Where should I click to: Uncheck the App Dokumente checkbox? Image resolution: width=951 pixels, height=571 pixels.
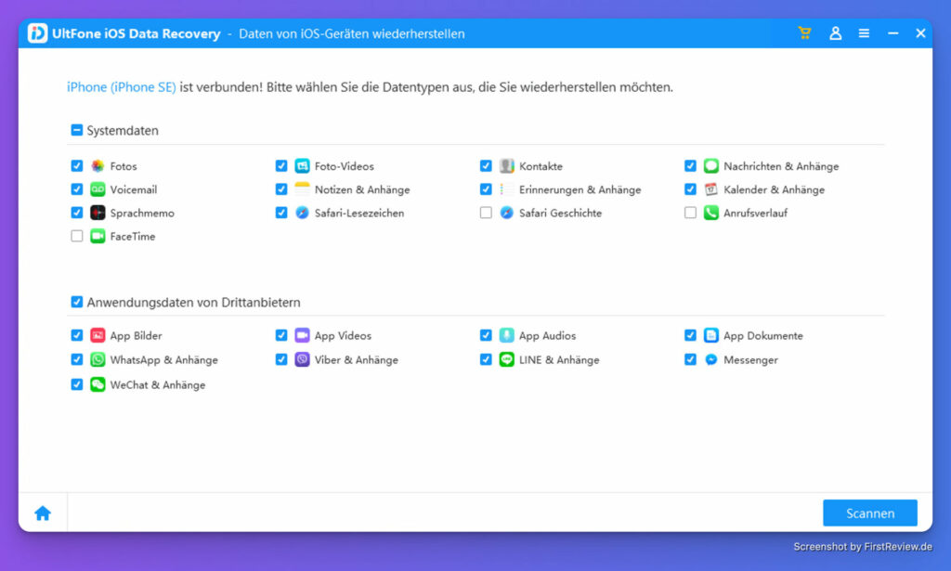coord(690,335)
